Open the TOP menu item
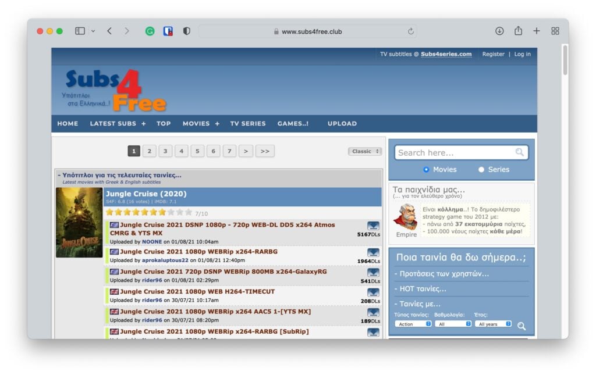The image size is (596, 375). tap(164, 123)
